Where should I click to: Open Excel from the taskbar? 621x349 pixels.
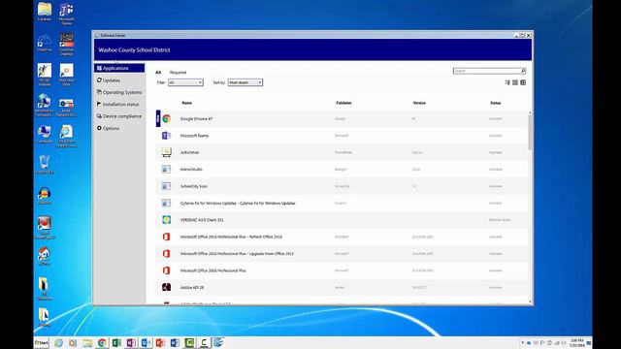[x=116, y=342]
